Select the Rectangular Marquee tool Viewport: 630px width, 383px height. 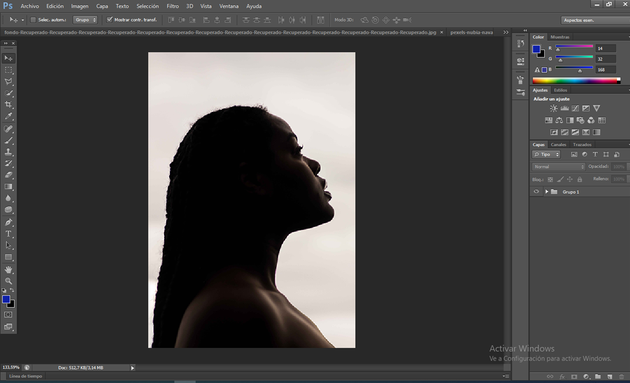point(8,70)
